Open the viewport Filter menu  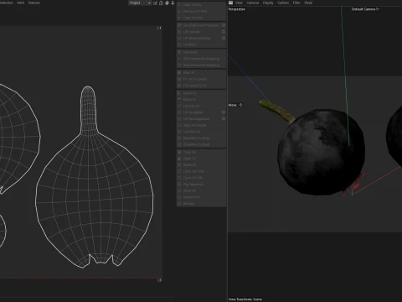296,3
